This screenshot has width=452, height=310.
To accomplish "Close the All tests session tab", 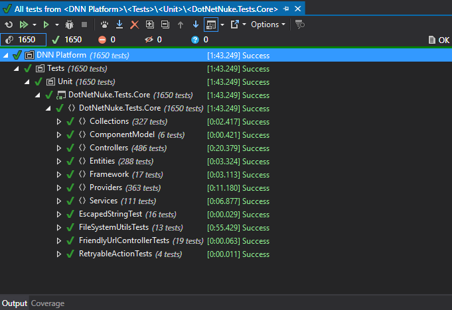I will point(298,9).
